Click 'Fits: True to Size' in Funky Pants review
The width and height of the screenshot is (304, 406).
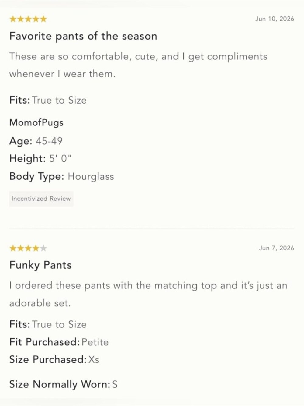[x=48, y=324]
